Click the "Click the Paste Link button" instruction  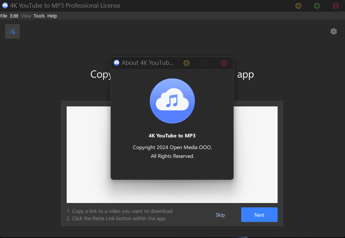point(116,218)
